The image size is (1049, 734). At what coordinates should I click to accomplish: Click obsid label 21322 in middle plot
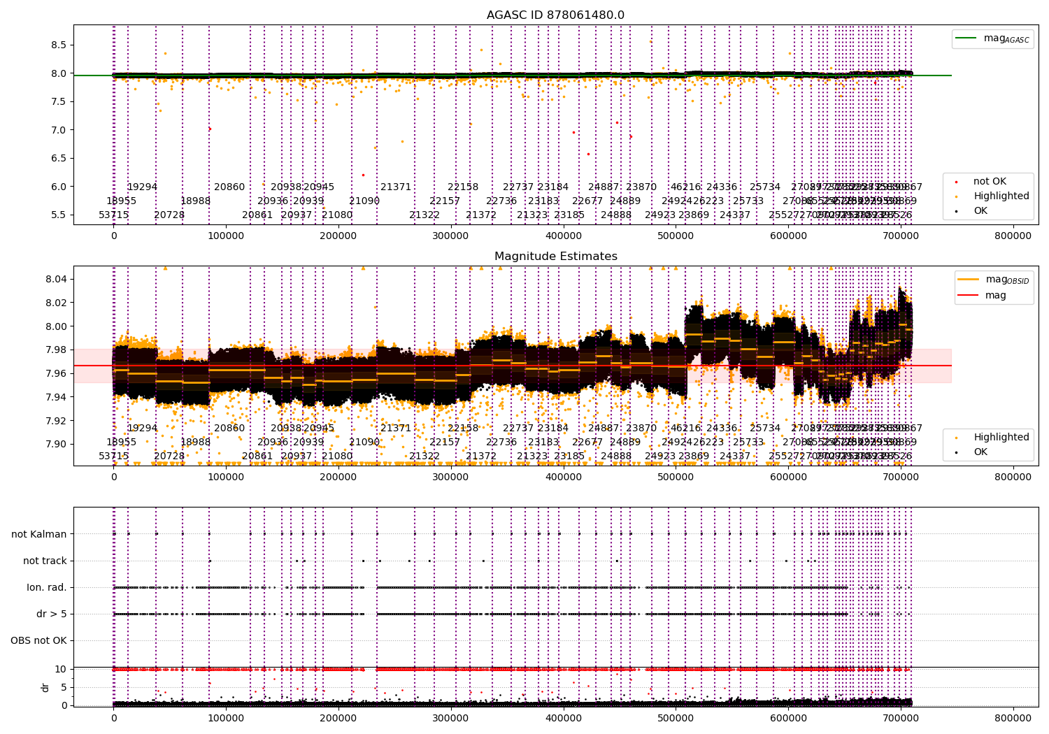[x=424, y=456]
